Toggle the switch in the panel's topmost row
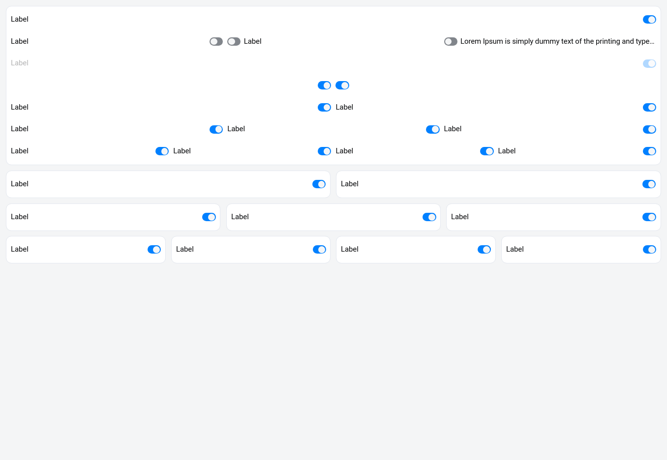 point(649,20)
